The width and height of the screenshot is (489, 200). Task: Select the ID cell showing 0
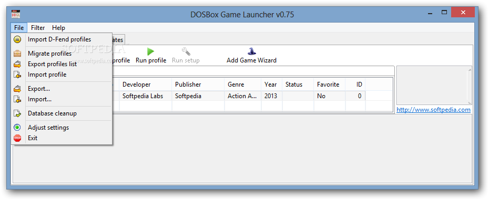coord(355,96)
